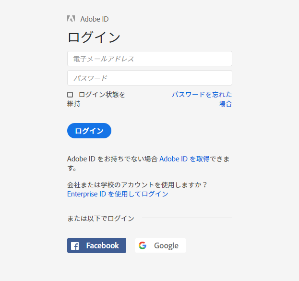299x281 pixels.
Task: Click the 会社または学校のアカウント question text
Action: coord(137,185)
